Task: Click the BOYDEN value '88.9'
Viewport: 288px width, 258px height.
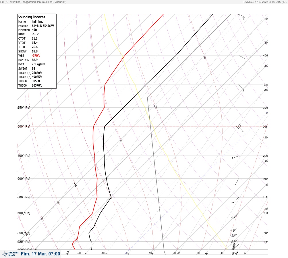Action: click(x=35, y=60)
